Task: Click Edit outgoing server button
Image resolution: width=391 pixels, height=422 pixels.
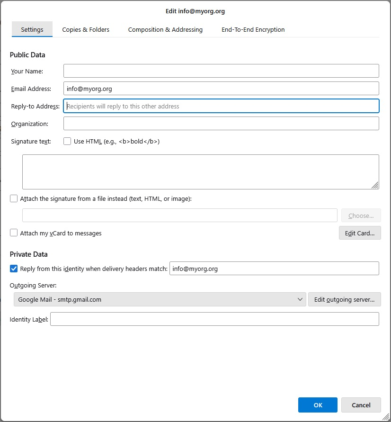Action: click(x=344, y=299)
